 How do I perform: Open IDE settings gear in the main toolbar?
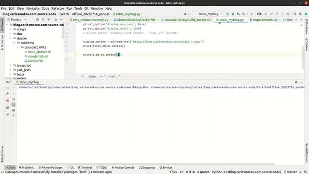(x=300, y=14)
